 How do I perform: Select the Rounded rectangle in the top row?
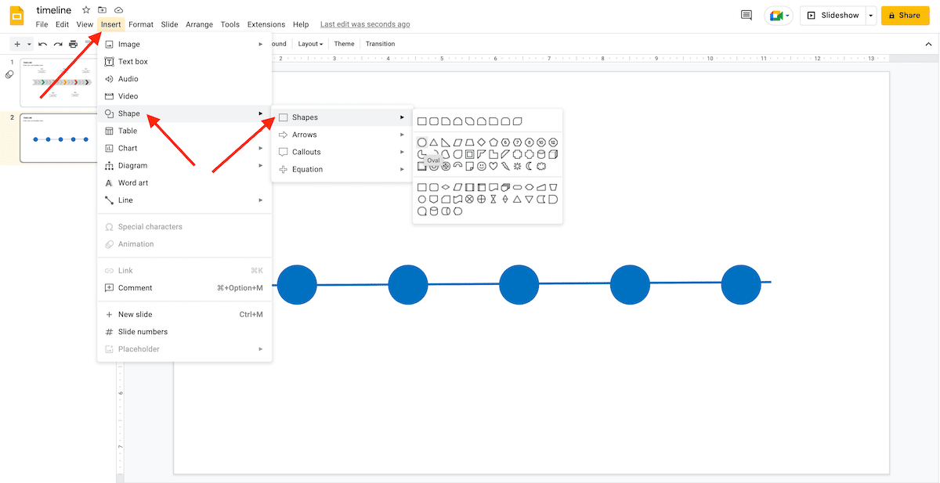pos(433,121)
